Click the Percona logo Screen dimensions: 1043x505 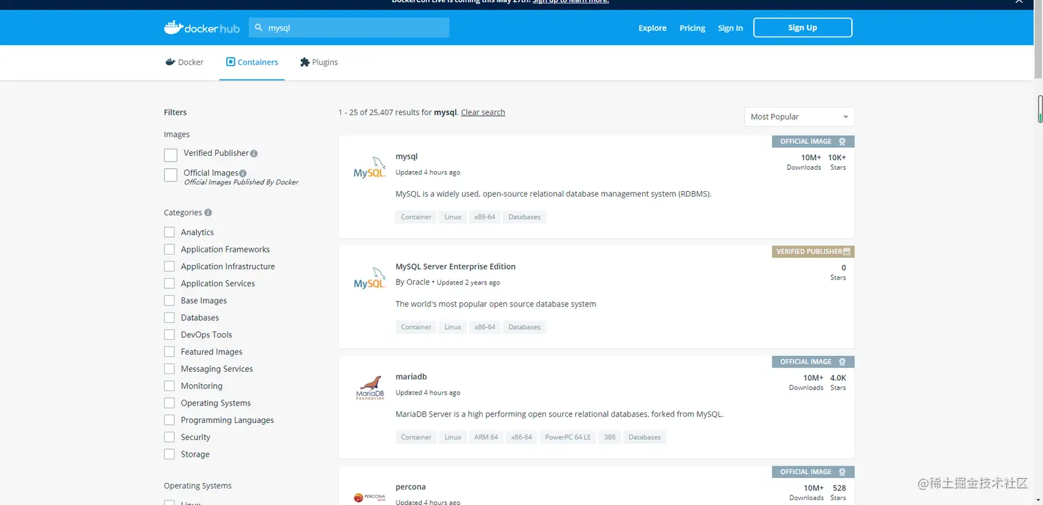(x=370, y=497)
